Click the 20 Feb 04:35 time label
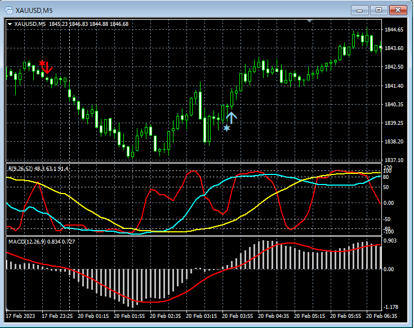This screenshot has width=414, height=328. pyautogui.click(x=274, y=316)
